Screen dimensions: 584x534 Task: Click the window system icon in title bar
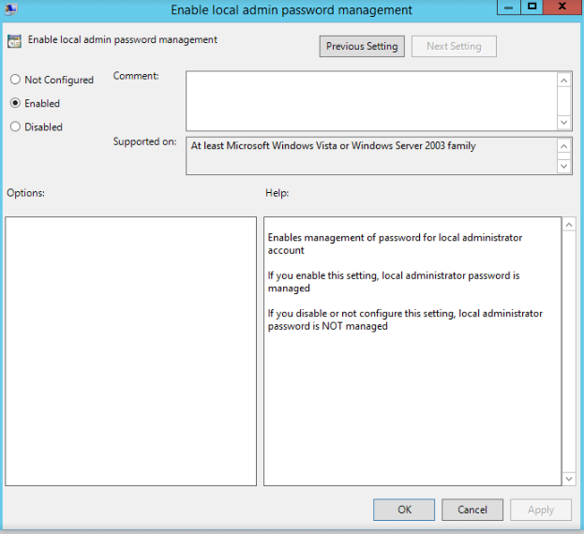point(10,9)
